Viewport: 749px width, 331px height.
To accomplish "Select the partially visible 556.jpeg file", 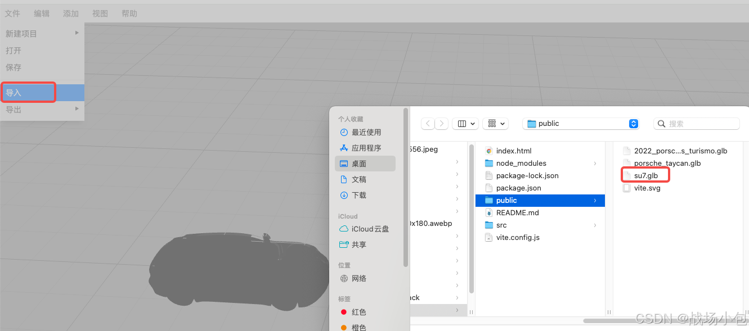I will click(x=424, y=149).
